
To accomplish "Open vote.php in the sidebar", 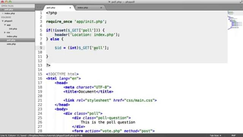I will tap(11, 44).
